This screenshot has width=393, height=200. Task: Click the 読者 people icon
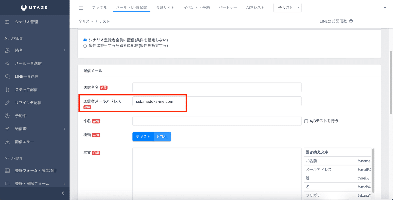pyautogui.click(x=8, y=50)
